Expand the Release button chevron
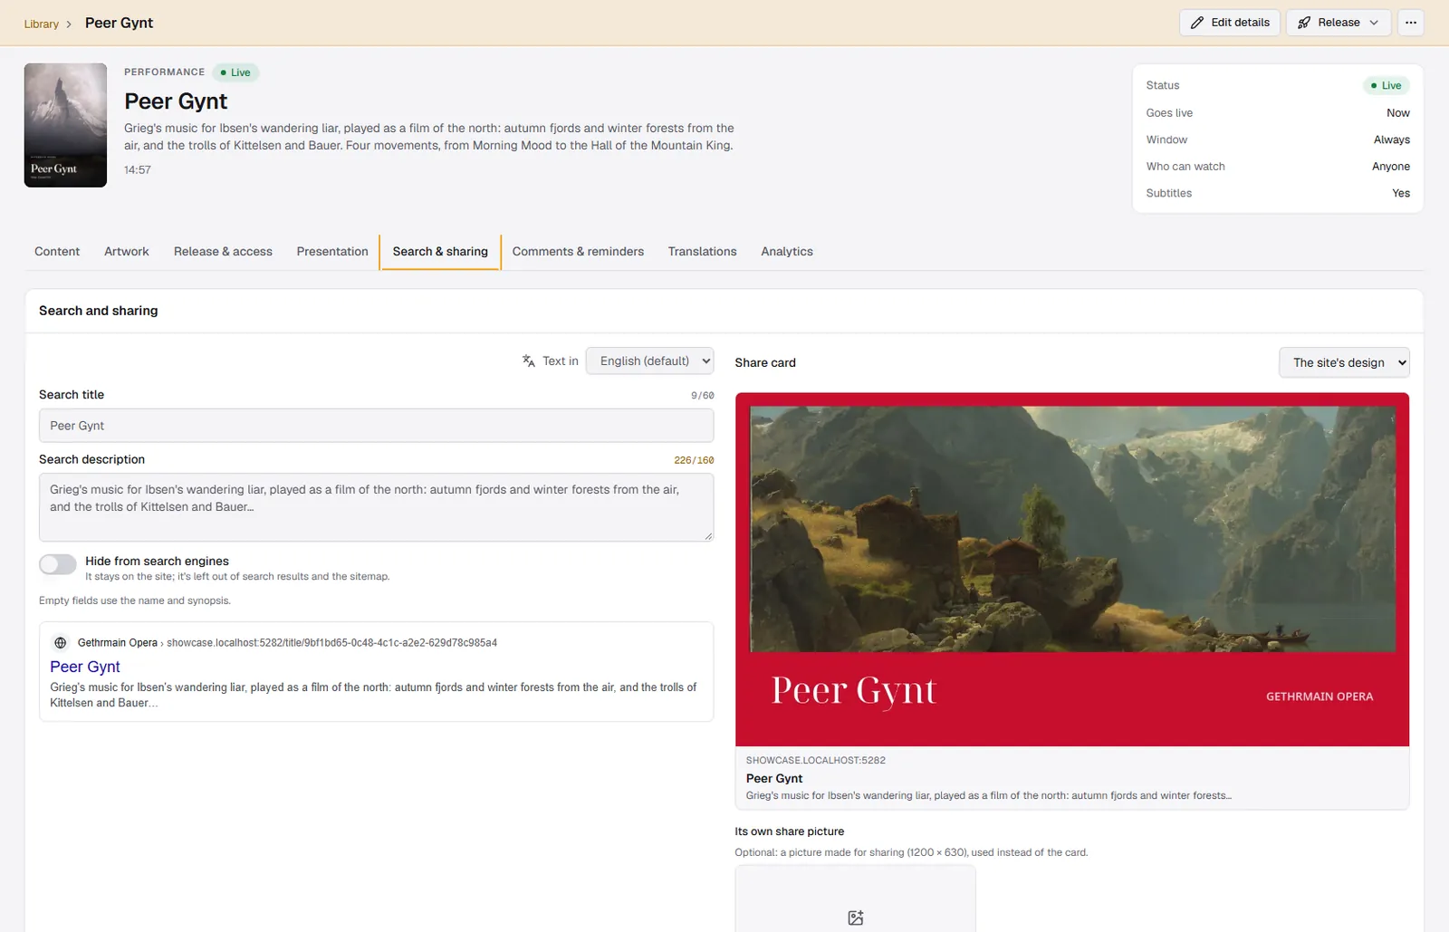This screenshot has width=1449, height=932. point(1374,23)
